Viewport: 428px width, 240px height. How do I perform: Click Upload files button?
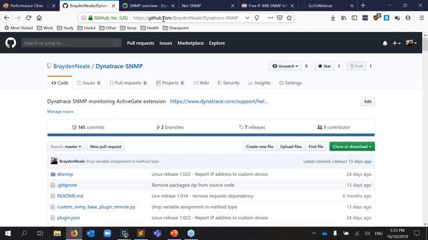point(291,147)
